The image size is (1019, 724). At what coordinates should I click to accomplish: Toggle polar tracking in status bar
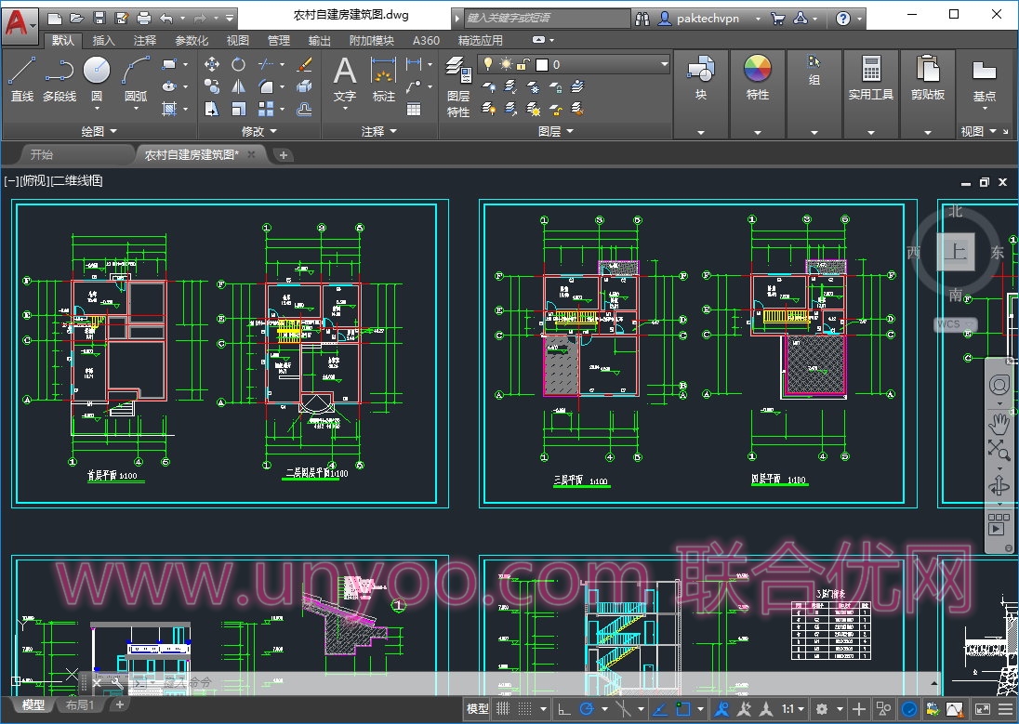coord(587,709)
